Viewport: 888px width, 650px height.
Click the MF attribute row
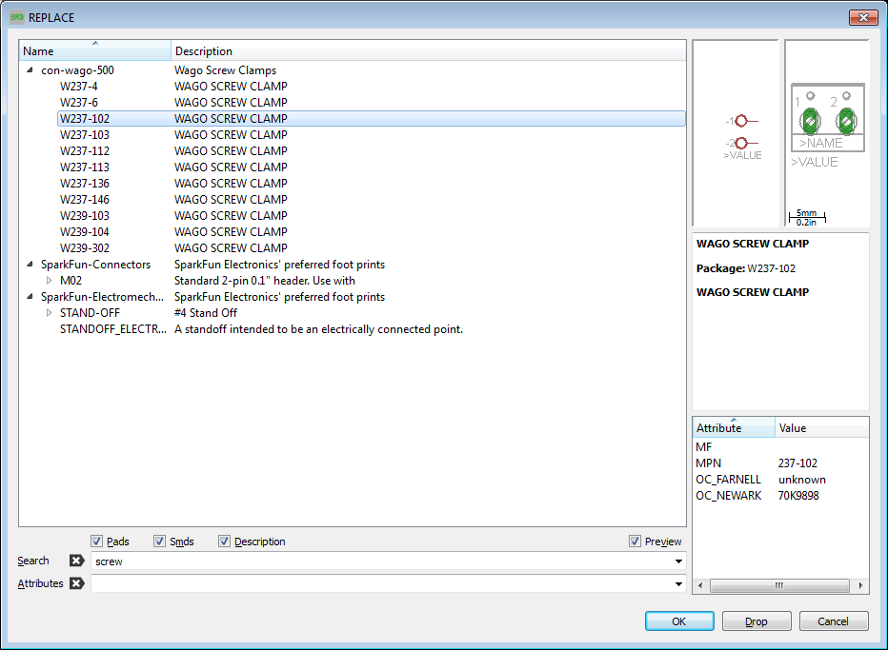point(780,447)
